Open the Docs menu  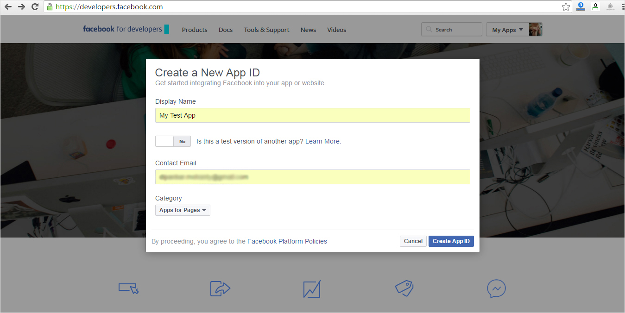click(226, 30)
